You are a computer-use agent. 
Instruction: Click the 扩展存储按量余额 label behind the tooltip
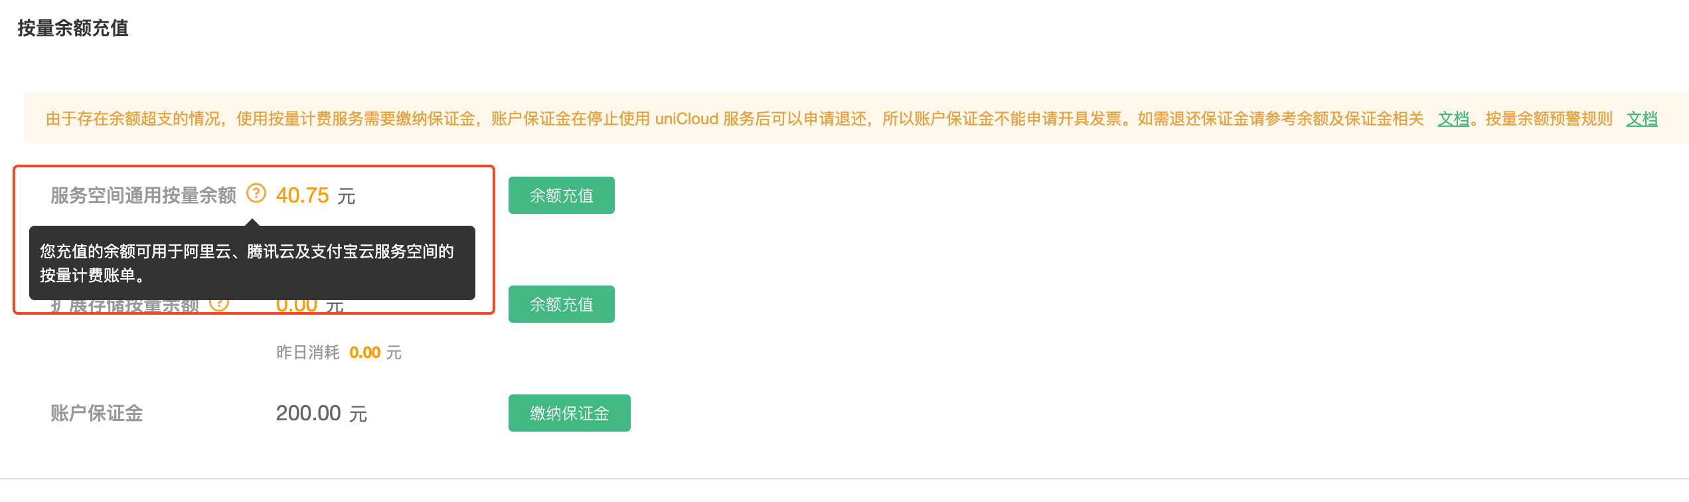(125, 305)
